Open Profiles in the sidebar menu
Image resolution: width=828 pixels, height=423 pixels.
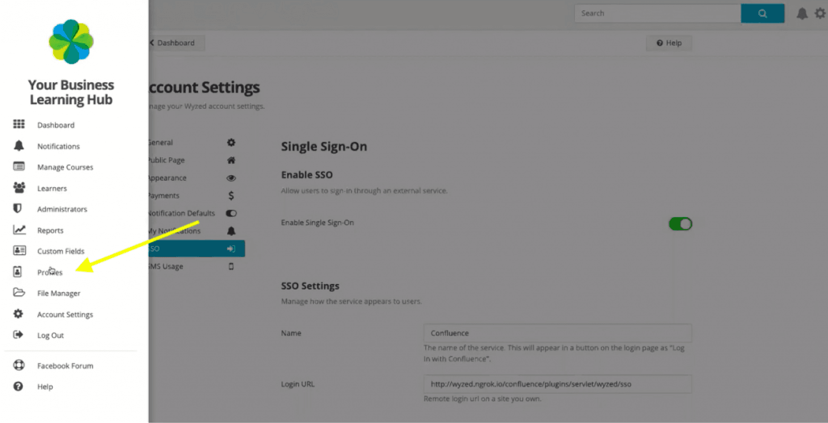[x=49, y=272]
